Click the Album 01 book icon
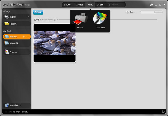This screenshot has width=168, height=116. [7, 43]
